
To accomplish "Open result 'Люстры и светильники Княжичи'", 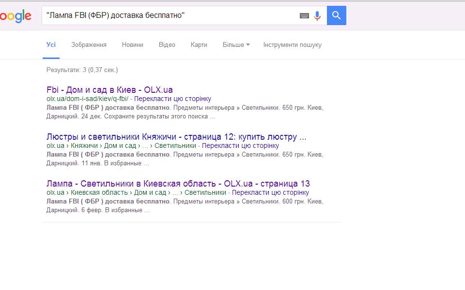I will (176, 136).
